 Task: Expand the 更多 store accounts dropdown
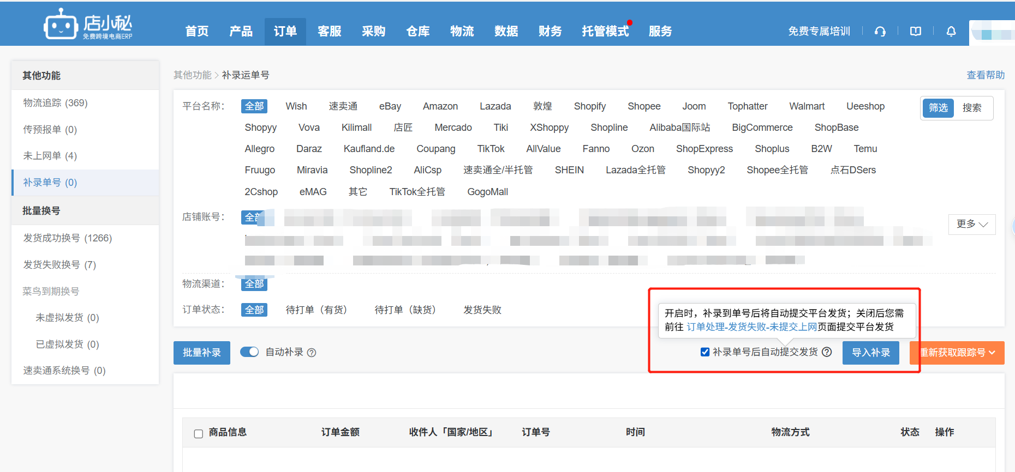pyautogui.click(x=972, y=224)
